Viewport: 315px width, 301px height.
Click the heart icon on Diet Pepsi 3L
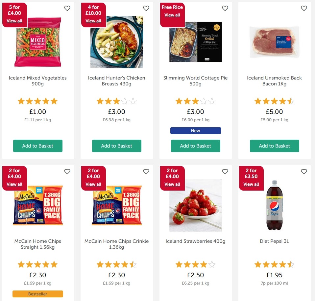(x=304, y=172)
